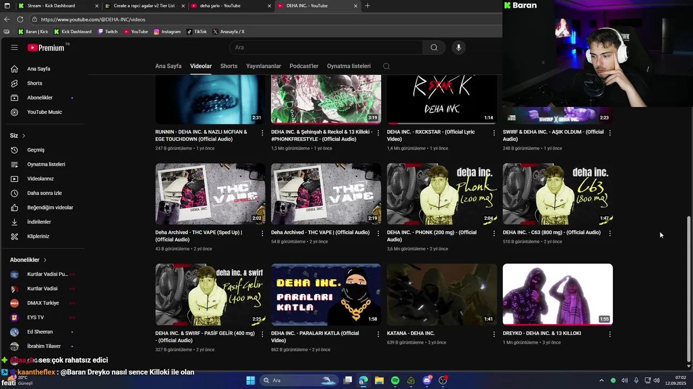Click the page vertical scrollbar thumb

[x=689, y=289]
